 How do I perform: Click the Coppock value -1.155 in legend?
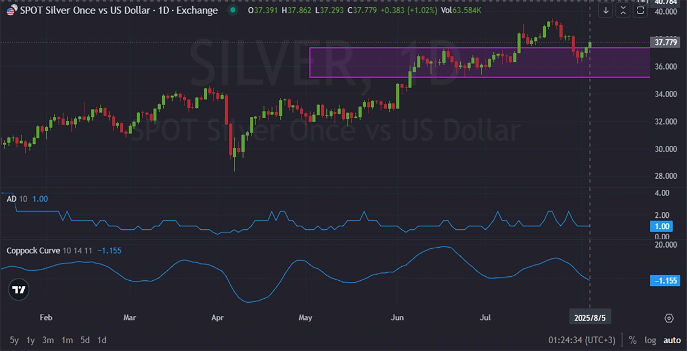point(109,250)
